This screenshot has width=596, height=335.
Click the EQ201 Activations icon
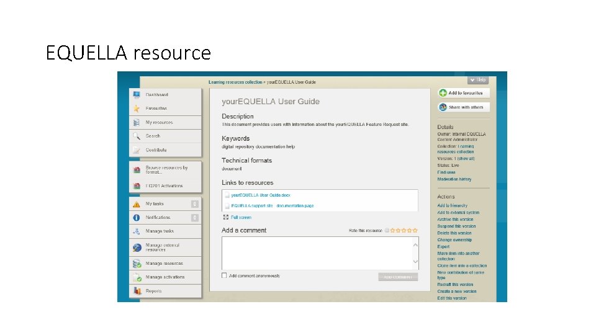point(137,185)
